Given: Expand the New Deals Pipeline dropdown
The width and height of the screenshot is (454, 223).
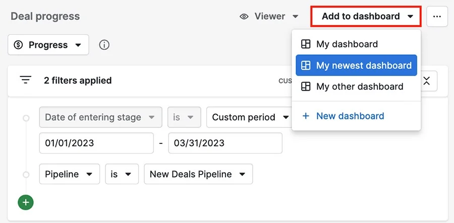Looking at the screenshot, I should (x=198, y=174).
